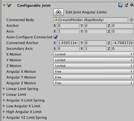Open the component presets icon

coord(126,5)
